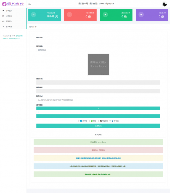Click the 联系方式 QQ input field

coord(98,100)
